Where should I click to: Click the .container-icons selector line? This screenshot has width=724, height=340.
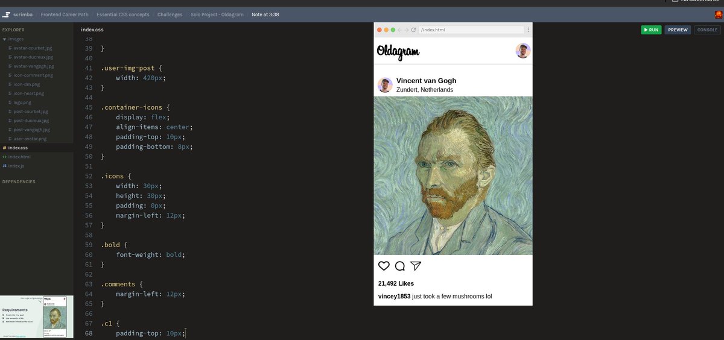click(136, 107)
